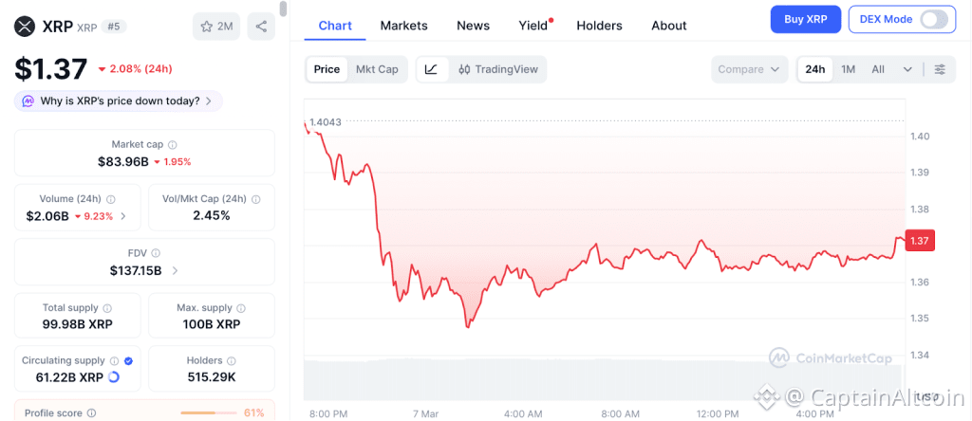Open the Compare dropdown
Image resolution: width=972 pixels, height=421 pixels.
click(750, 69)
